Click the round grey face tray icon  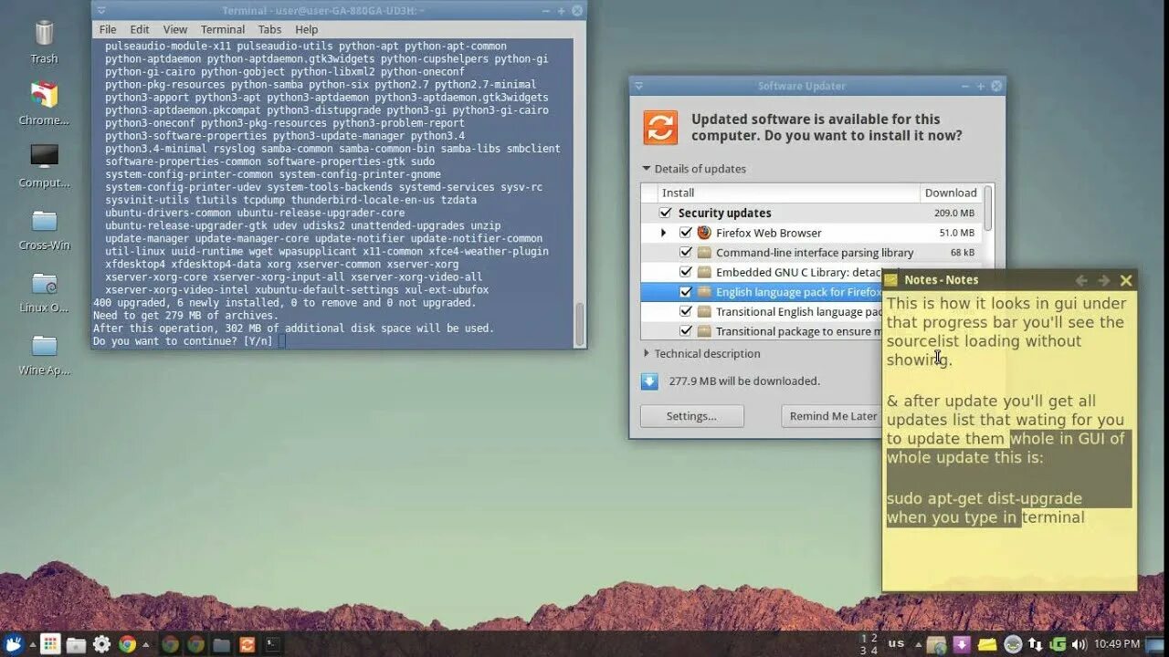(1013, 644)
